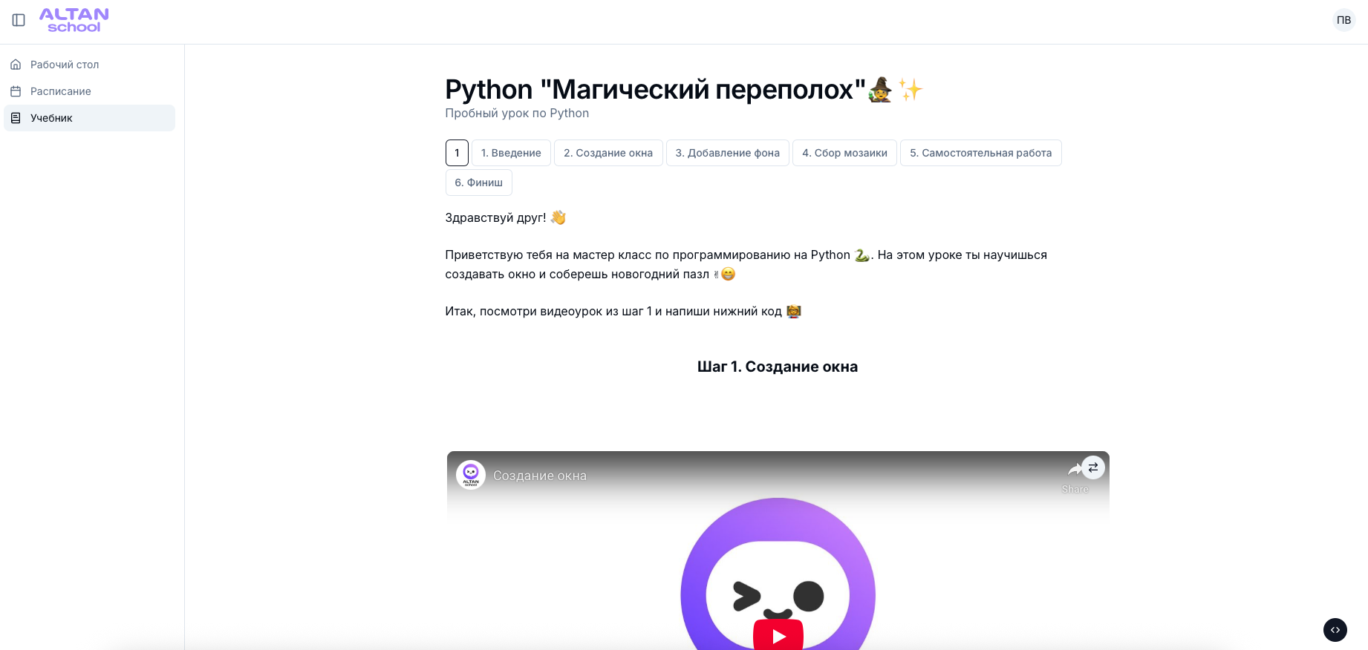Click the ALTAN school logo
Viewport: 1368px width, 650px height.
click(74, 20)
